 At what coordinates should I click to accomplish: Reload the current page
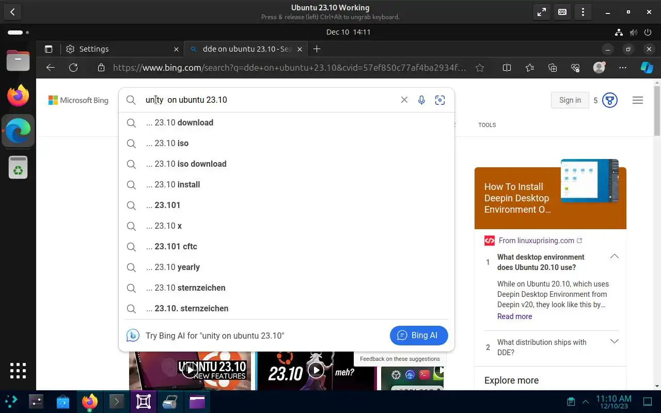point(73,68)
